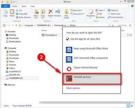
Task: Choose WinRAR archiver to open file
Action: (92, 79)
